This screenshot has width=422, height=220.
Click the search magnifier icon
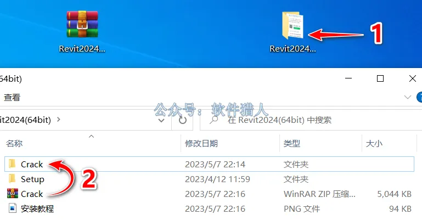click(x=213, y=120)
